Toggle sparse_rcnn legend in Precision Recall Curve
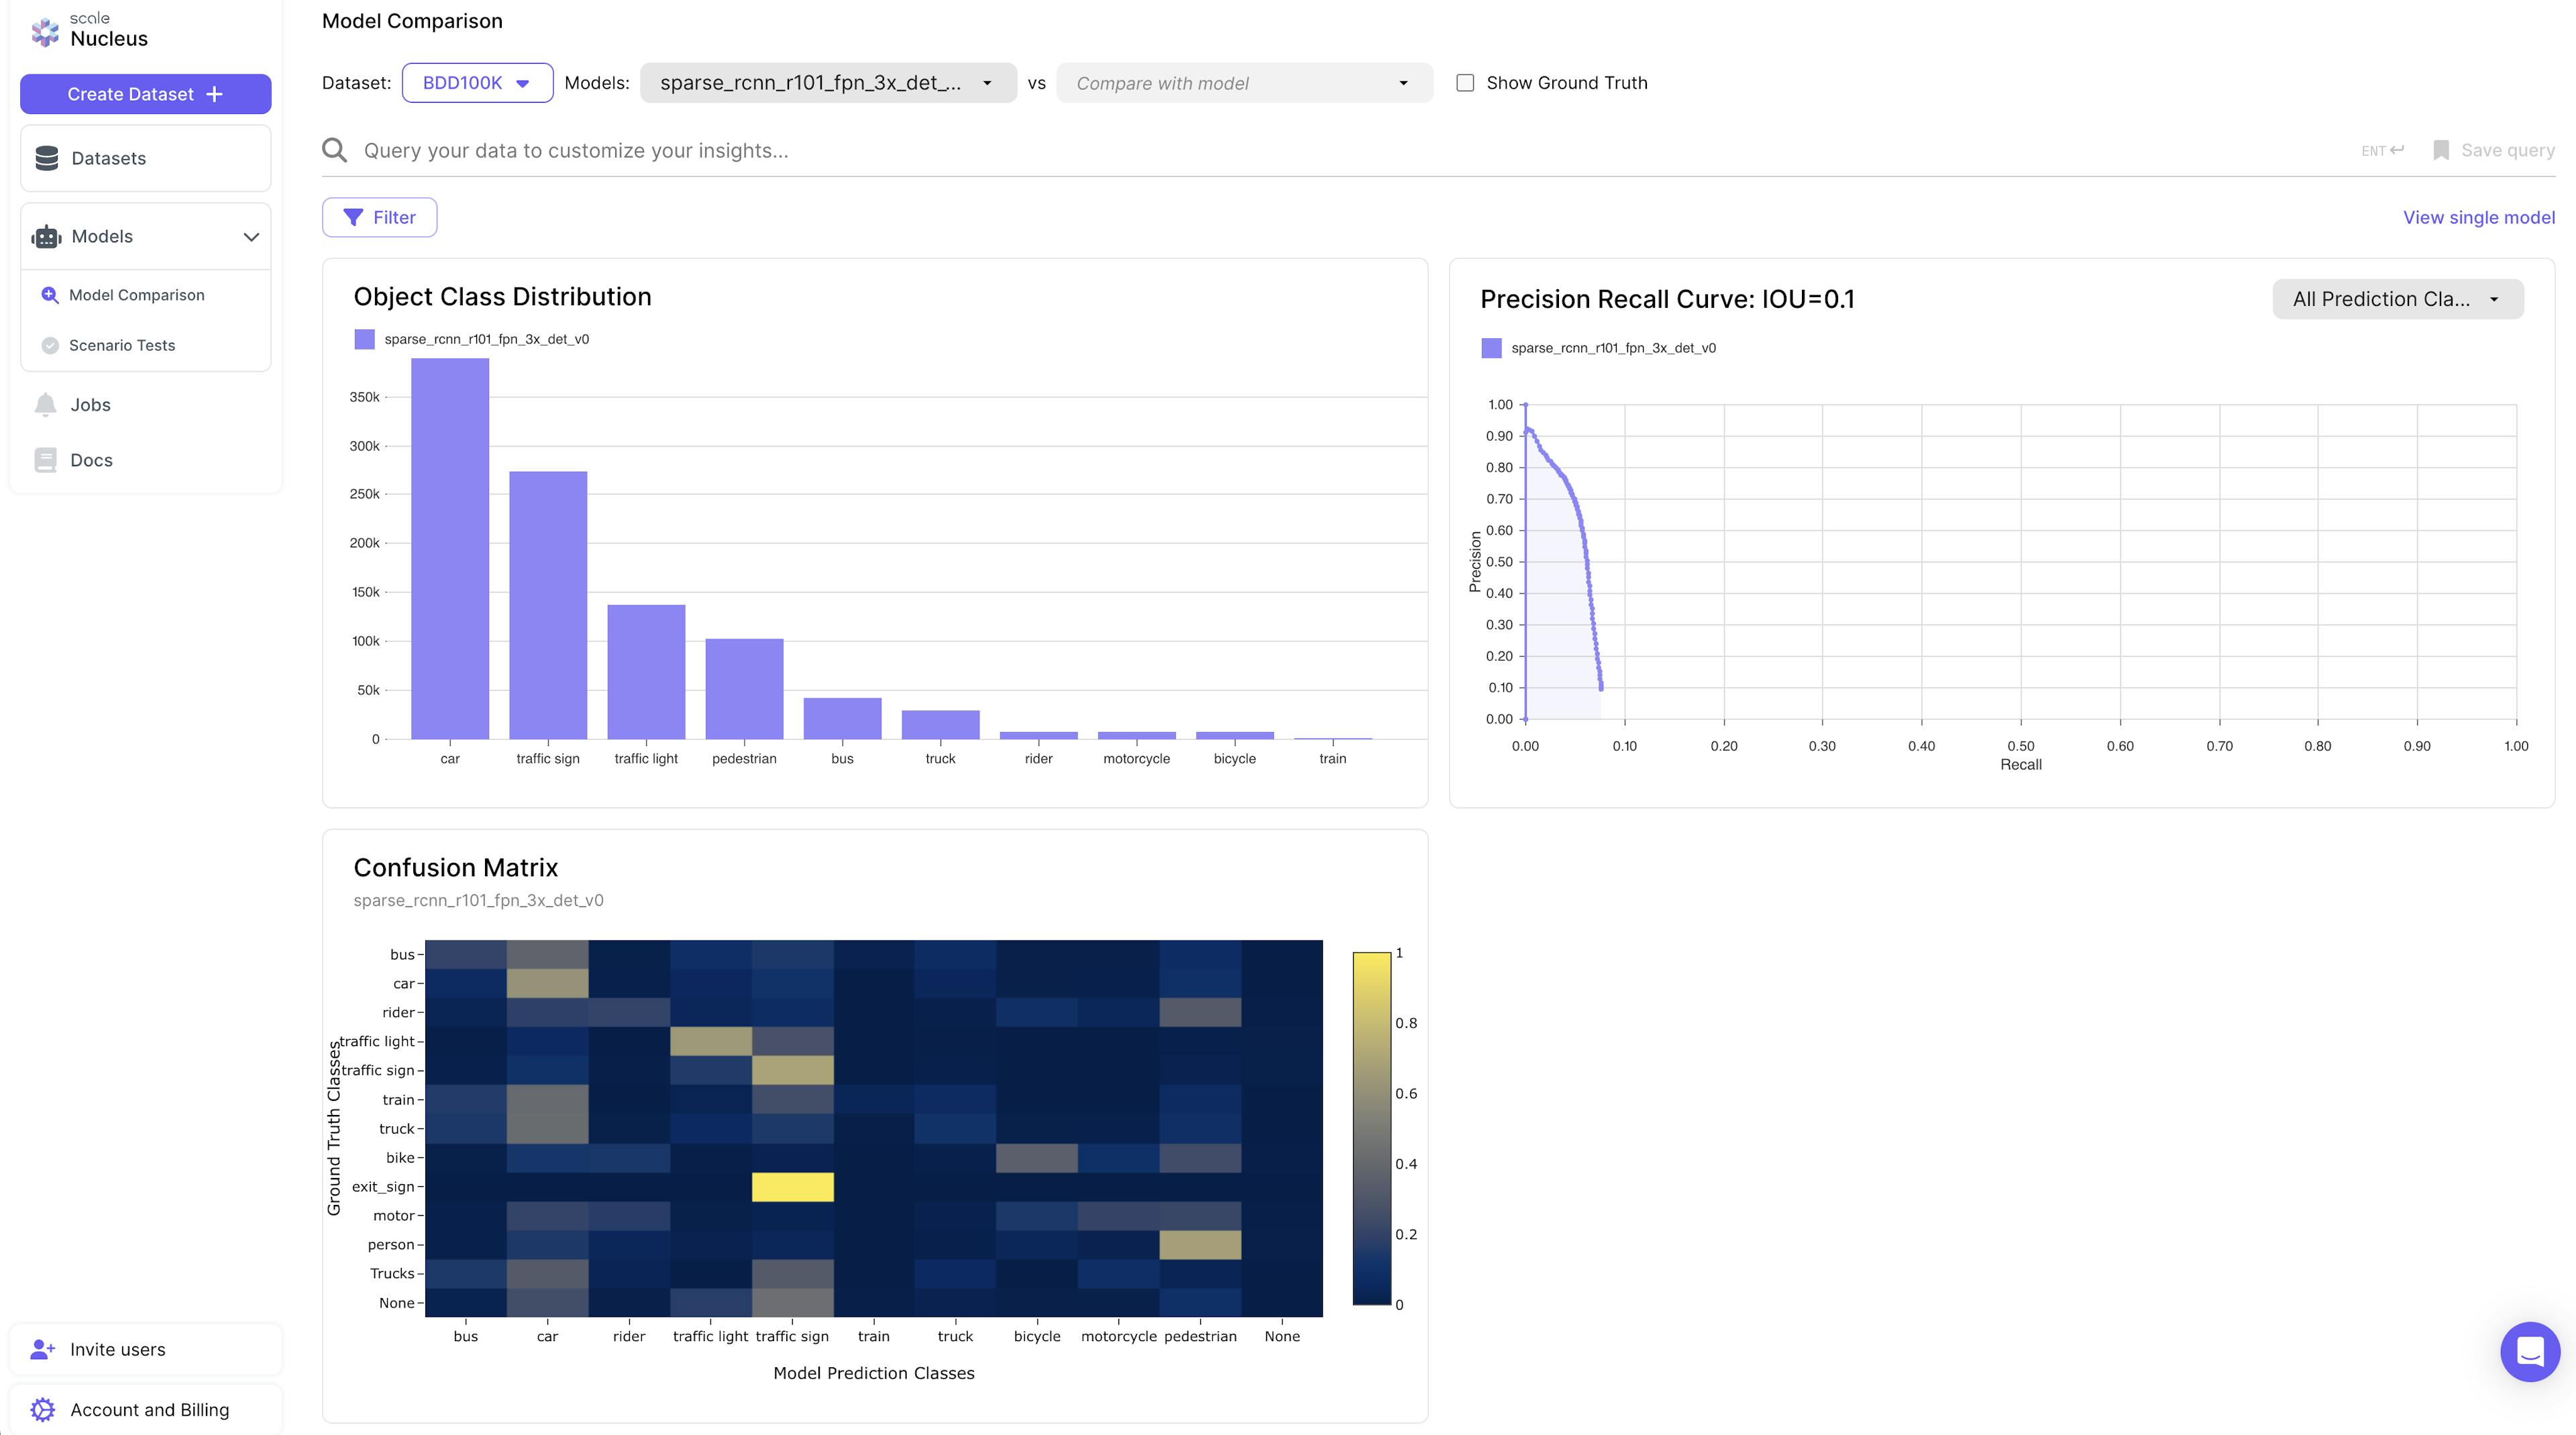 point(1491,348)
